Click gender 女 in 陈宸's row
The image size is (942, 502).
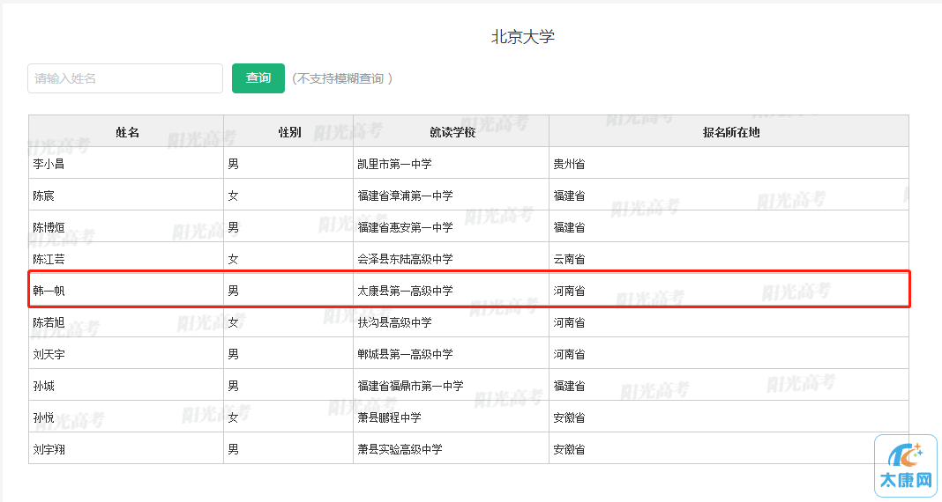click(233, 196)
